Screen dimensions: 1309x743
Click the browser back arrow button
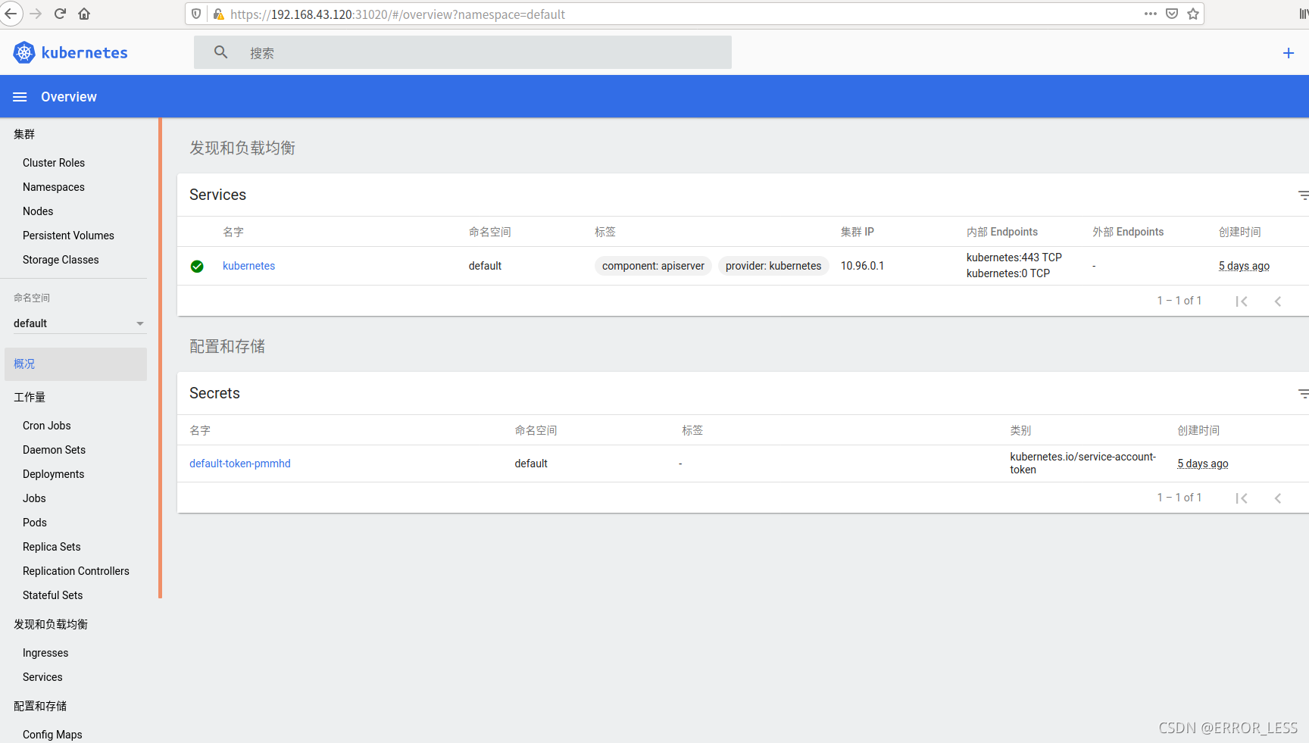tap(11, 14)
